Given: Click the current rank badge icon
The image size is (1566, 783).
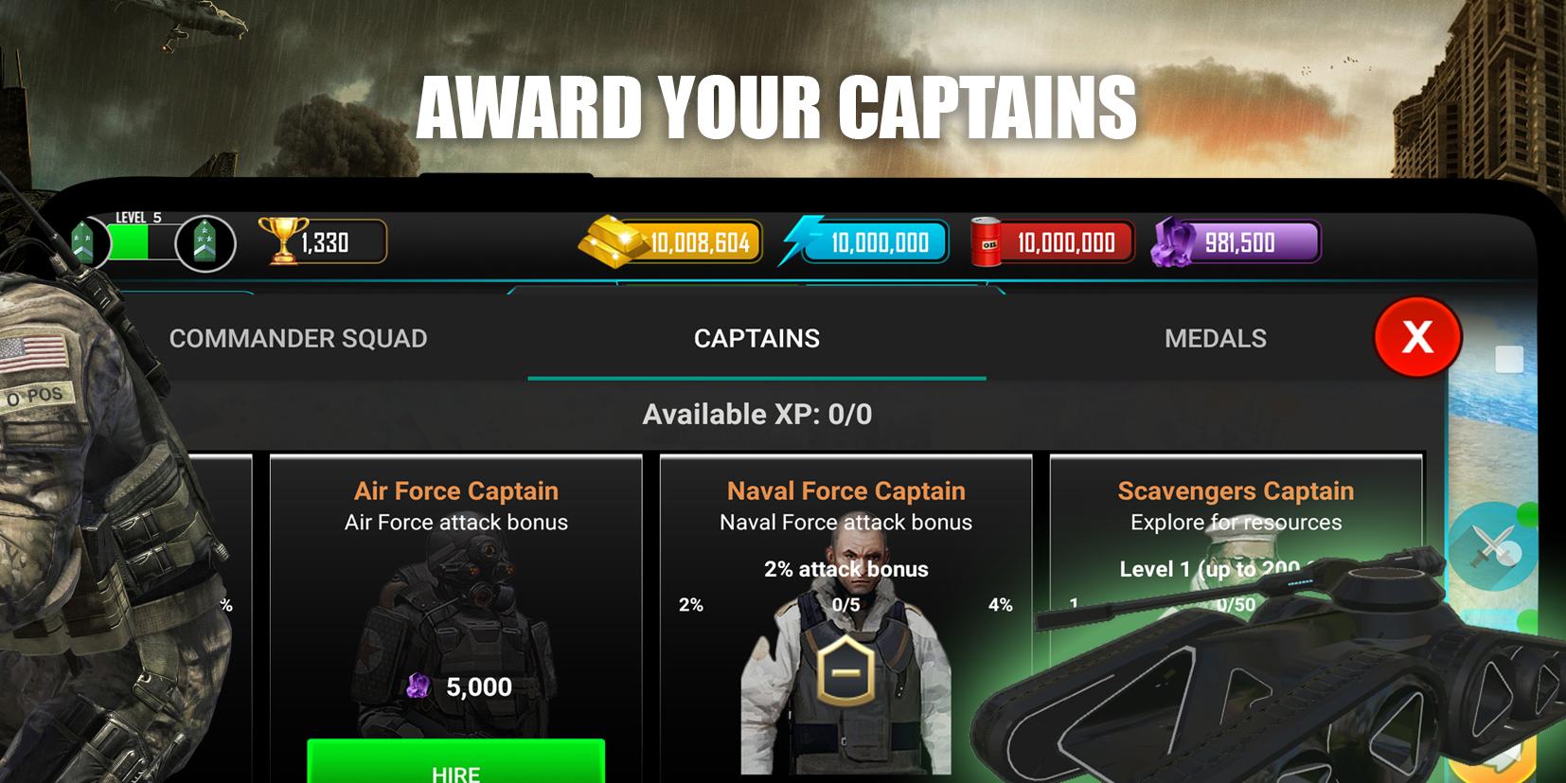Looking at the screenshot, I should (x=83, y=242).
